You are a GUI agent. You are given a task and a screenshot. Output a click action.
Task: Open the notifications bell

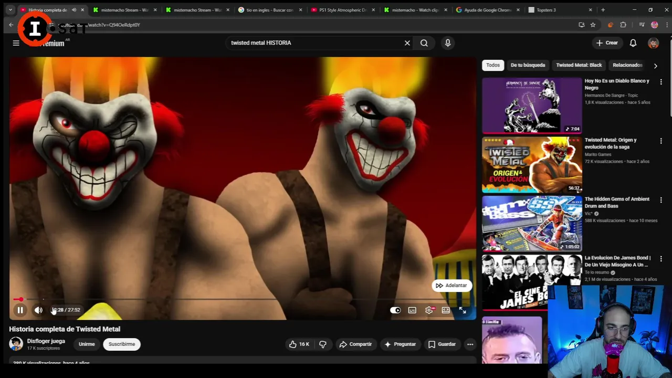coord(633,43)
